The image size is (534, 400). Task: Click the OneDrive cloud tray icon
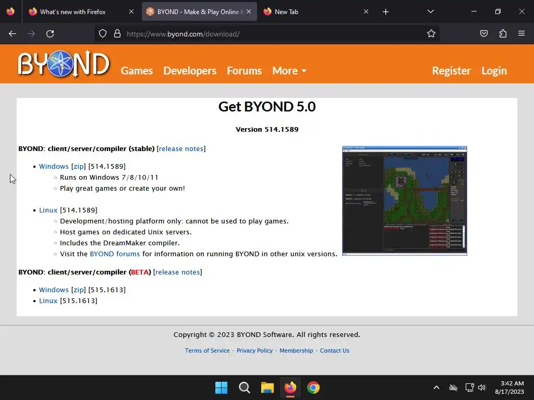453,387
